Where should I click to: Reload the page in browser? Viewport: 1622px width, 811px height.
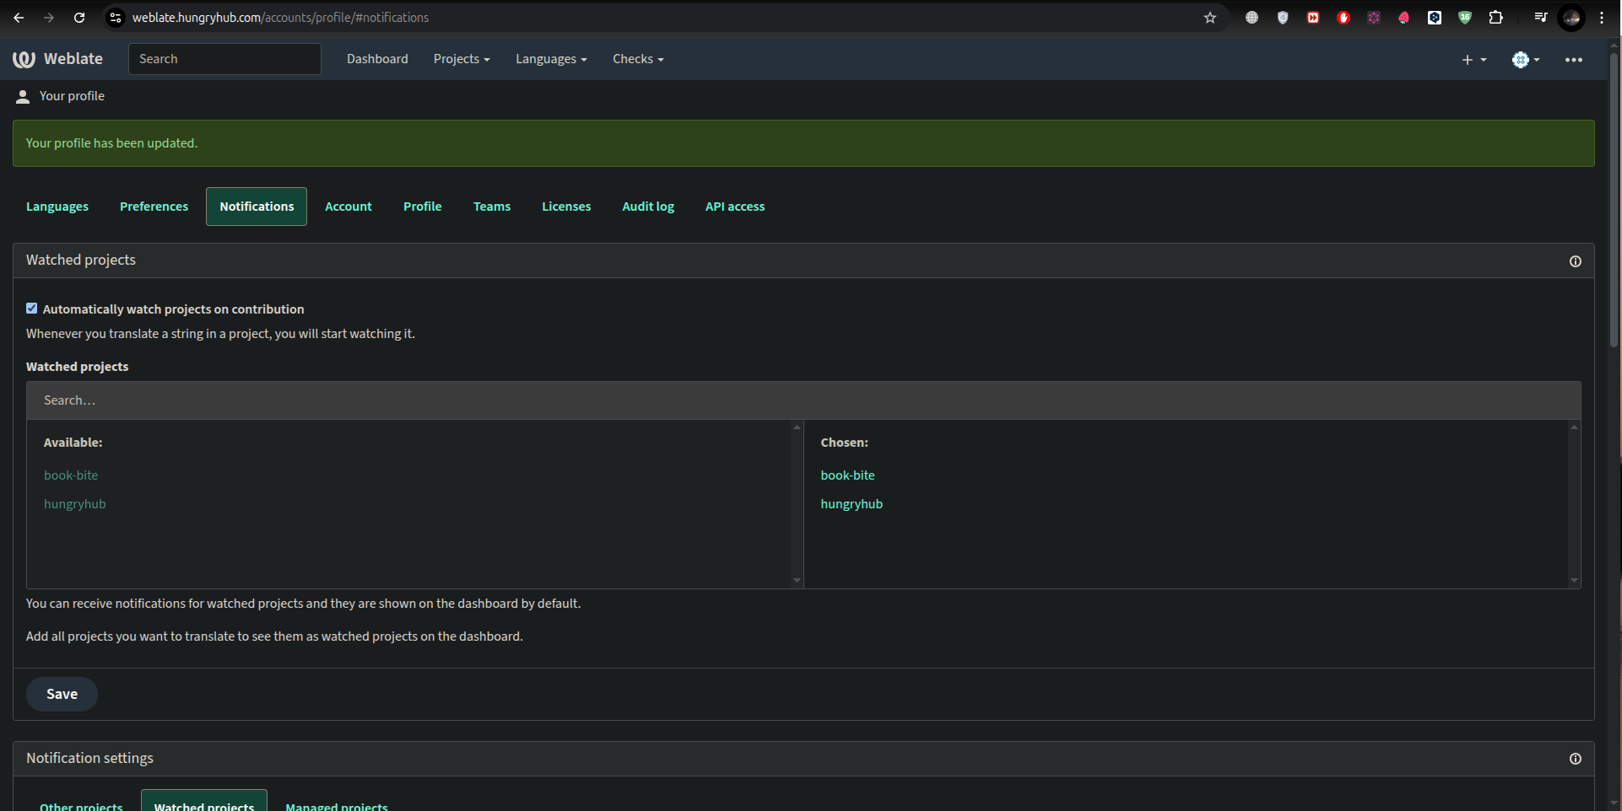[79, 18]
